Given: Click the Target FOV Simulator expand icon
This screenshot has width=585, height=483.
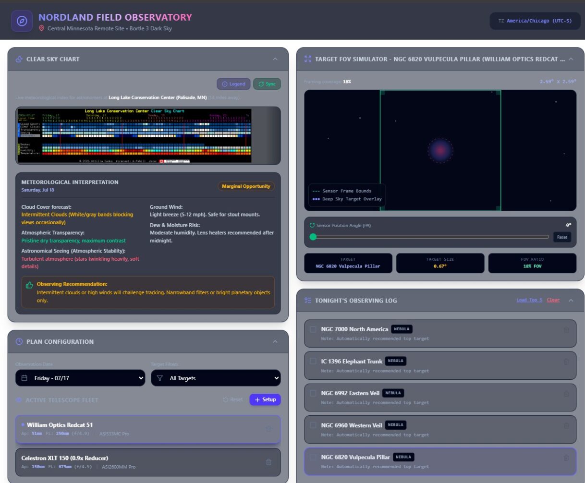Looking at the screenshot, I should pos(308,59).
